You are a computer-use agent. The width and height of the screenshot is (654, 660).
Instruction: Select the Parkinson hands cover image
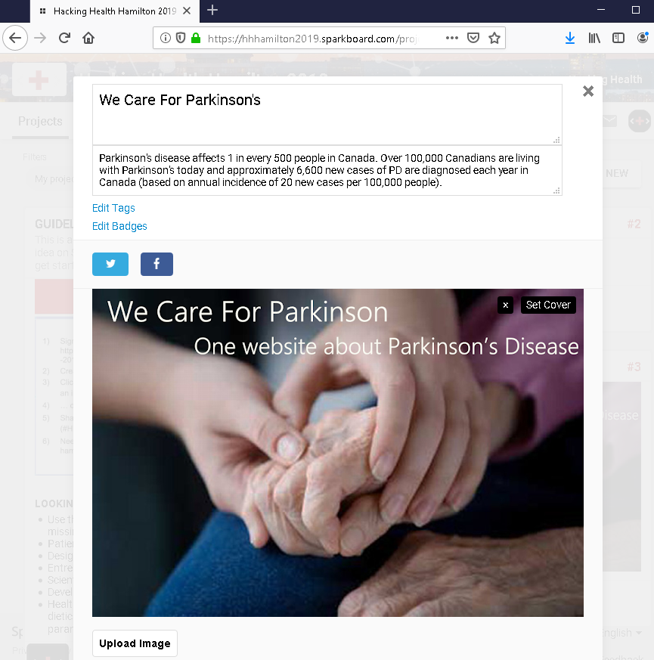coord(338,453)
